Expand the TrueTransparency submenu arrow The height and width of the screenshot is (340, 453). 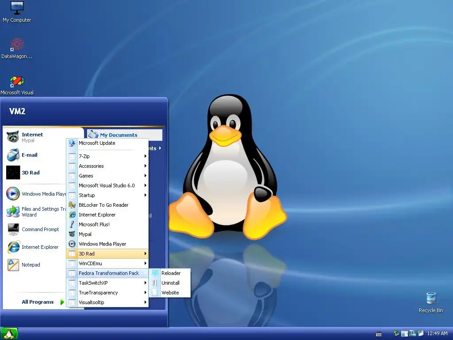click(145, 293)
